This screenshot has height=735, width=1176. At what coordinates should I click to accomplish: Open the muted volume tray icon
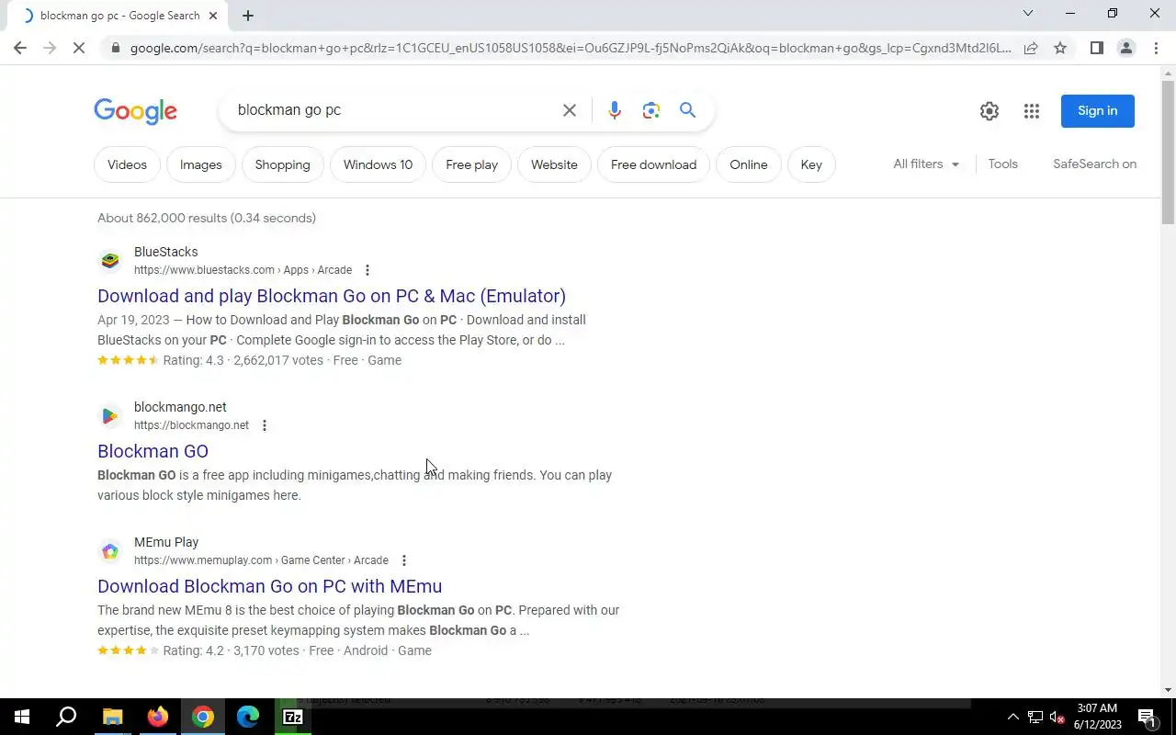pos(1057,717)
